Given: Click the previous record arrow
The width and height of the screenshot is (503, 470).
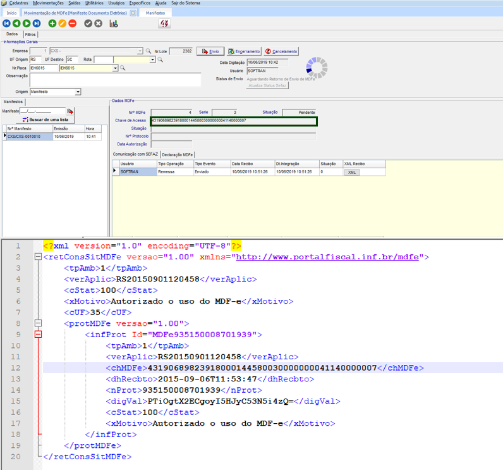Looking at the screenshot, I should (x=17, y=23).
